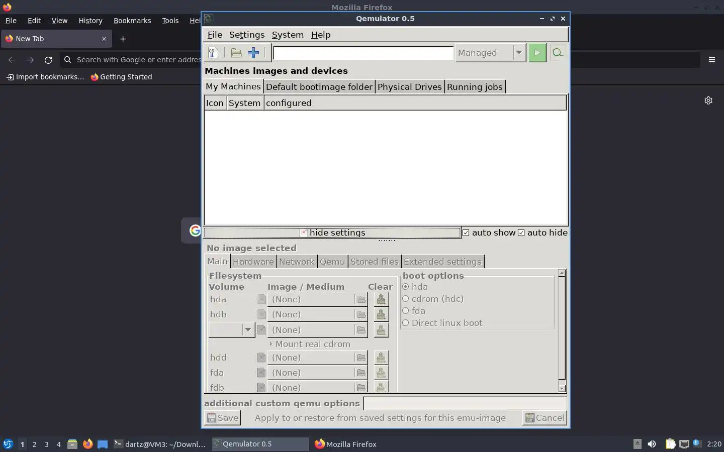Select the hda boot option
The width and height of the screenshot is (724, 452).
coord(406,287)
